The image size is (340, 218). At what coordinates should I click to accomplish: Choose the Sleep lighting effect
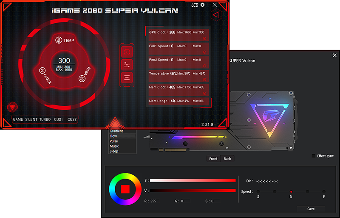click(122, 151)
